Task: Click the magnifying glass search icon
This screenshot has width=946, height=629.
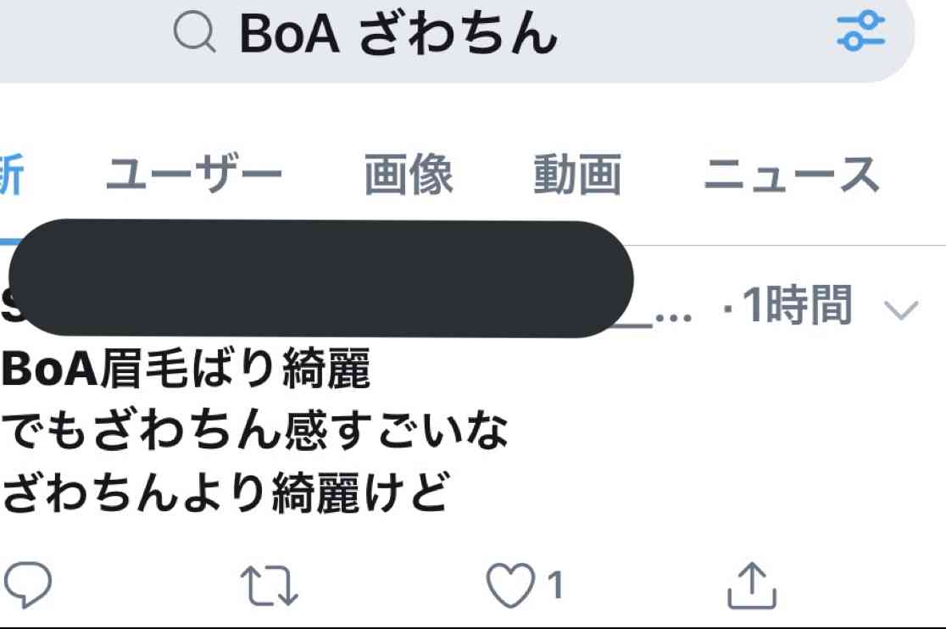Action: 194,32
